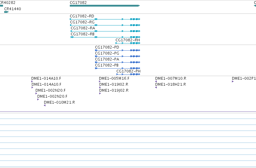Screen dimensions: 256x168
Task: Click the DME1-019I02.R clone end label
Action: pos(114,84)
